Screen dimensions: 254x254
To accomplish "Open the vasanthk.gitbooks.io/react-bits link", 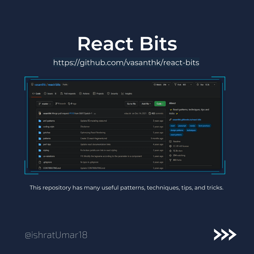I will tap(187, 120).
